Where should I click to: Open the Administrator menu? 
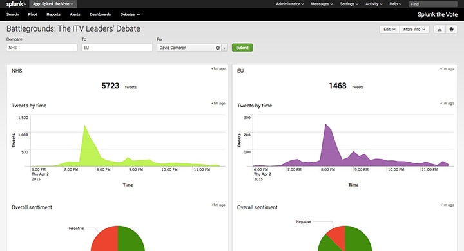tap(290, 4)
